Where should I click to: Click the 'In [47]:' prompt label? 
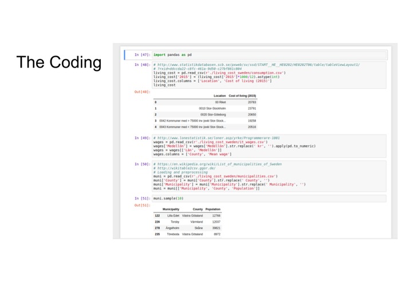click(143, 55)
